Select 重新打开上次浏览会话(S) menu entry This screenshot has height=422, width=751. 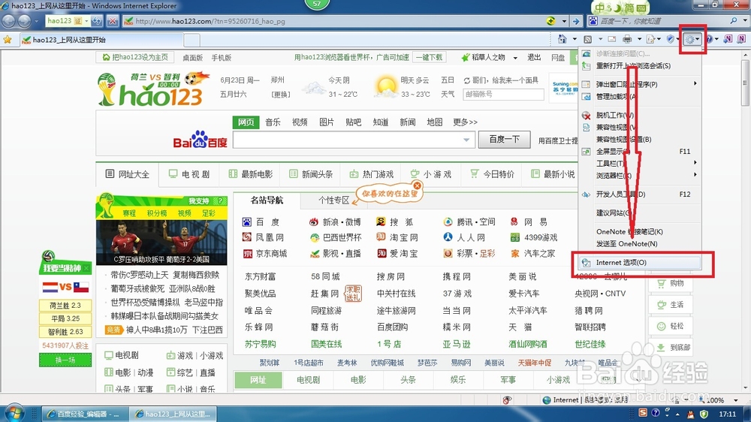tap(633, 66)
